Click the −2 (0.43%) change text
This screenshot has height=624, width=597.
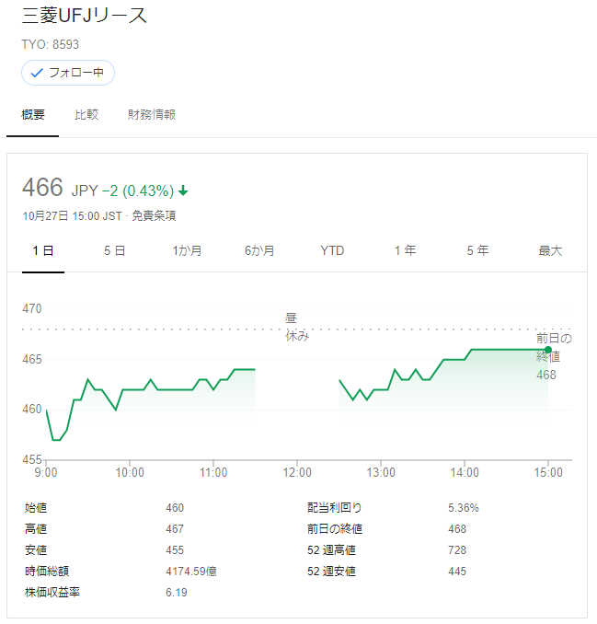(x=138, y=191)
